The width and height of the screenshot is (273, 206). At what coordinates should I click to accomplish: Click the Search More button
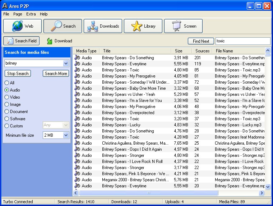coord(56,74)
